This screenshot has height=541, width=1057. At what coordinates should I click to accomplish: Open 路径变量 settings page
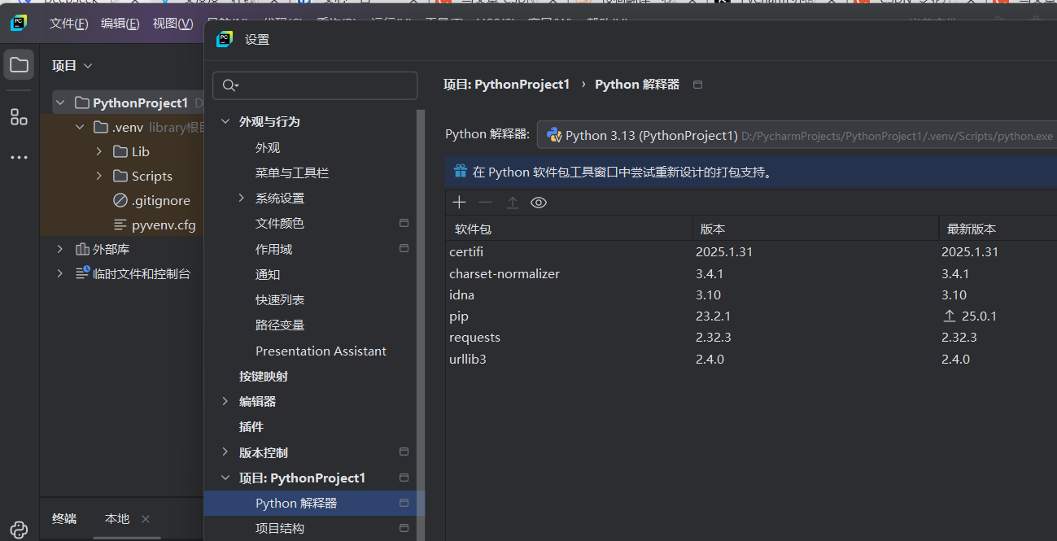tap(279, 325)
